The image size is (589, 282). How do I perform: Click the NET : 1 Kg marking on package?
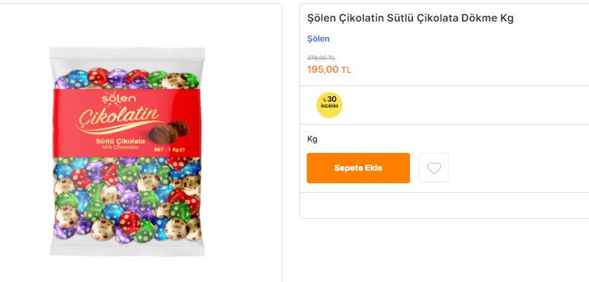tap(169, 149)
